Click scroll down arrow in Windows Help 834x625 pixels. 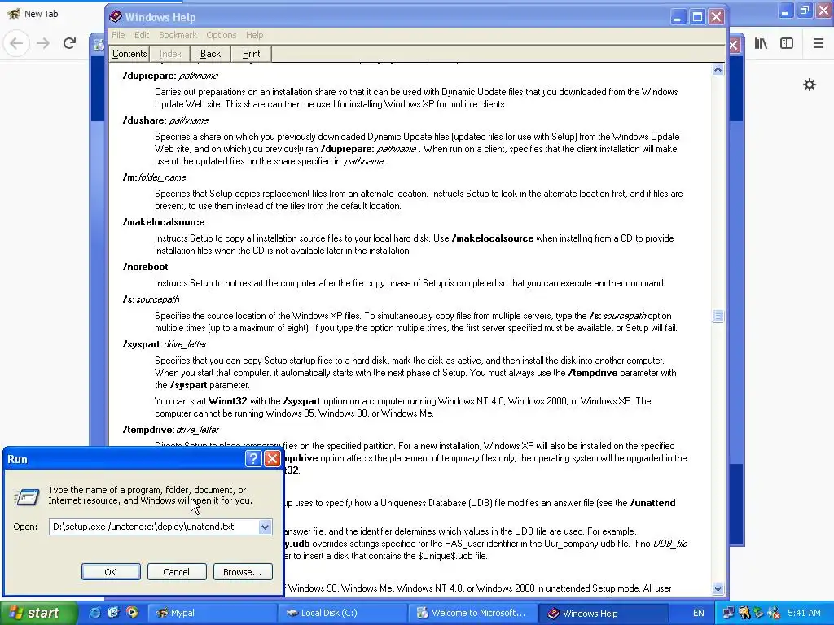(718, 588)
